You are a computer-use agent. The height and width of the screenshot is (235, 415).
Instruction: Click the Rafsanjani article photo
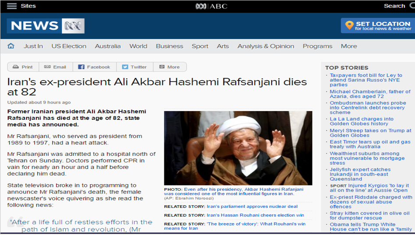[x=238, y=148]
